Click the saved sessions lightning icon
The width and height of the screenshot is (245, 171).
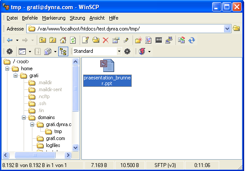(142, 51)
